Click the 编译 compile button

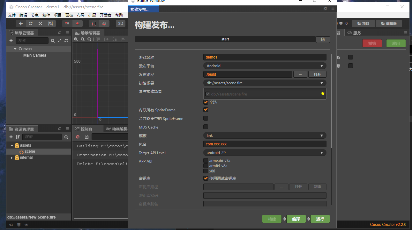(x=296, y=219)
